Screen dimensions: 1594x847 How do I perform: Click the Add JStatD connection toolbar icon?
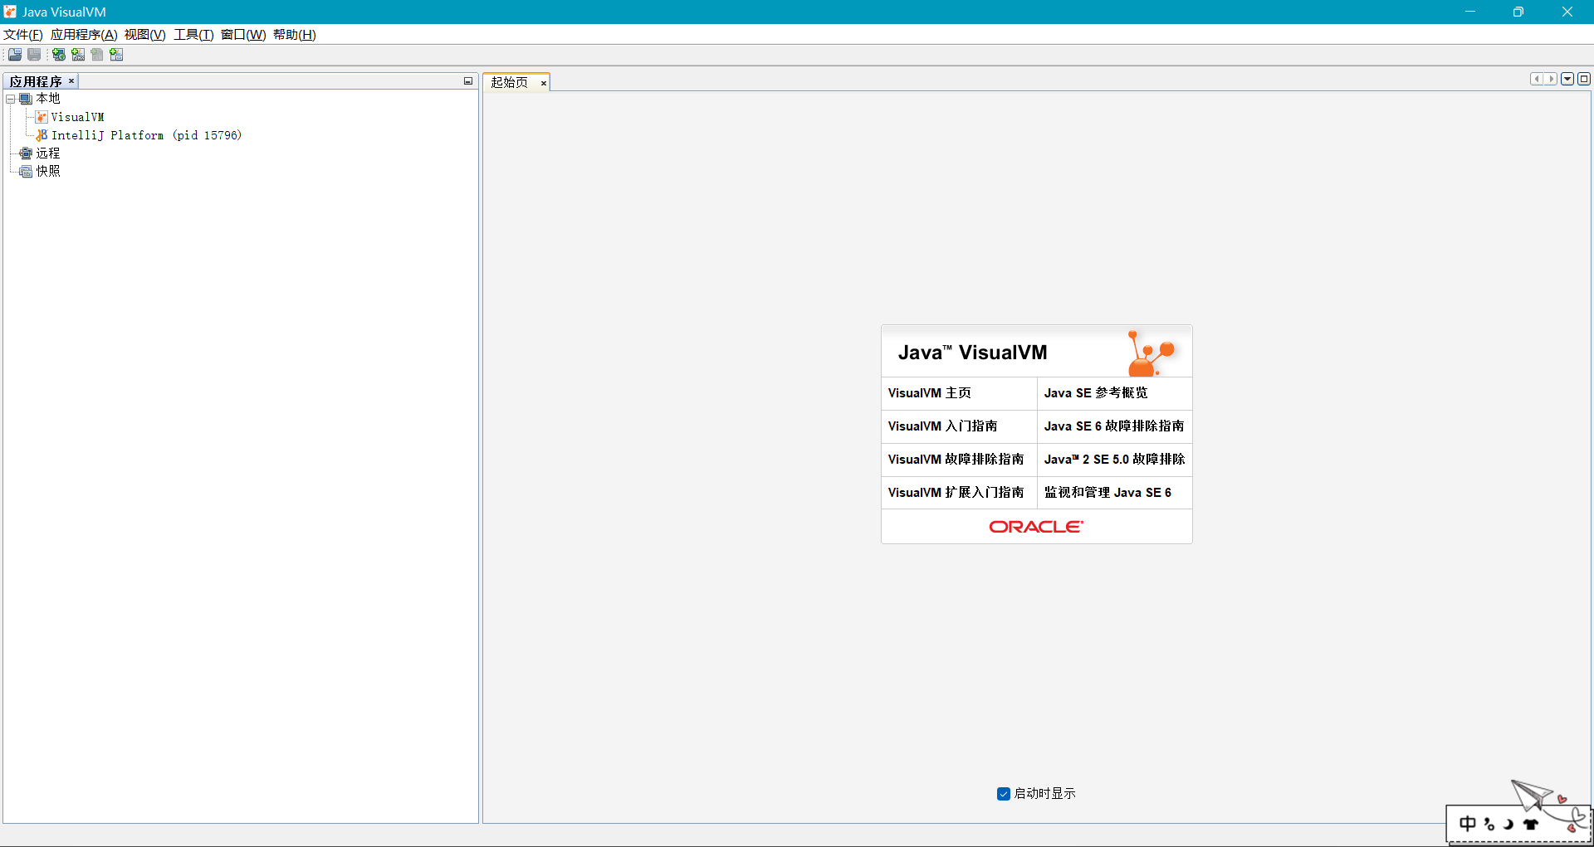[x=116, y=55]
